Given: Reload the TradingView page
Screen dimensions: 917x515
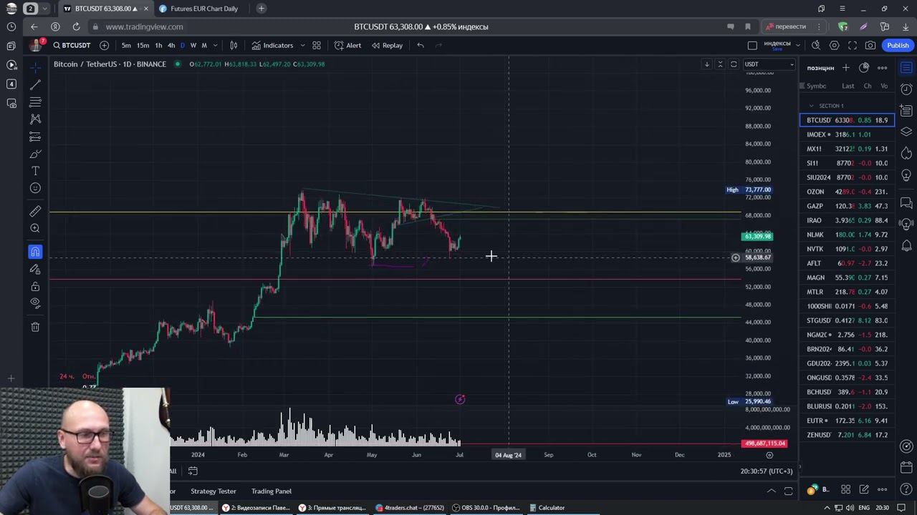Looking at the screenshot, I should click(x=76, y=26).
